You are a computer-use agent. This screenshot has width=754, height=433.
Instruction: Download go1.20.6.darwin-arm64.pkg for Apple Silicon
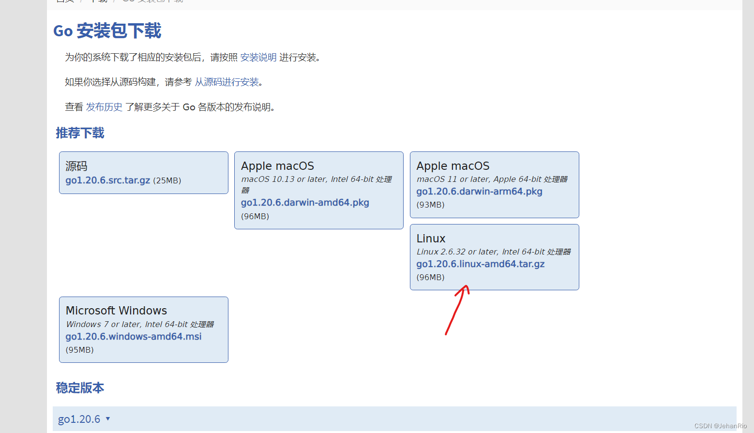pyautogui.click(x=479, y=191)
